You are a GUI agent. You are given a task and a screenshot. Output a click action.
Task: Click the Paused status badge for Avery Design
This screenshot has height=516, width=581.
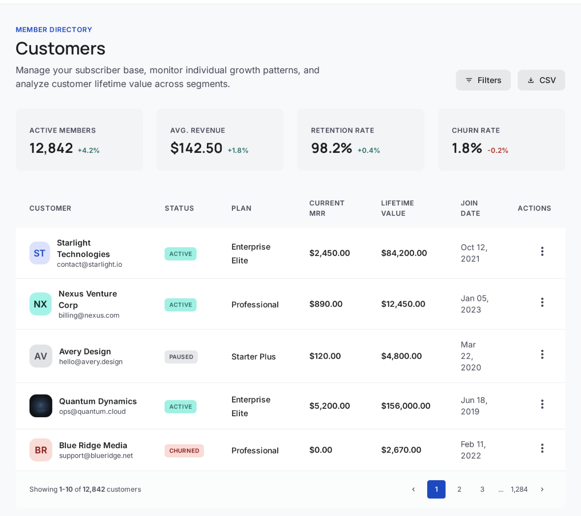pos(181,357)
